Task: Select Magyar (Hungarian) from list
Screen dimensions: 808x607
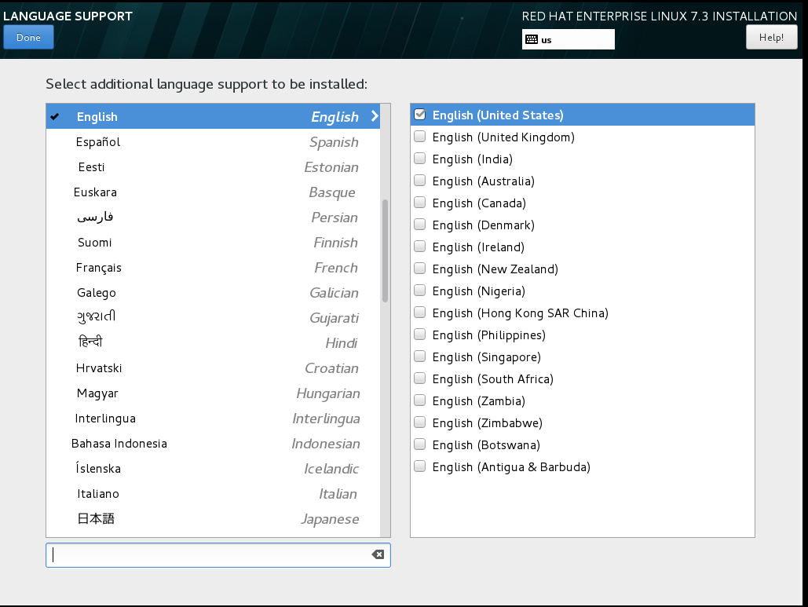Action: (x=214, y=393)
